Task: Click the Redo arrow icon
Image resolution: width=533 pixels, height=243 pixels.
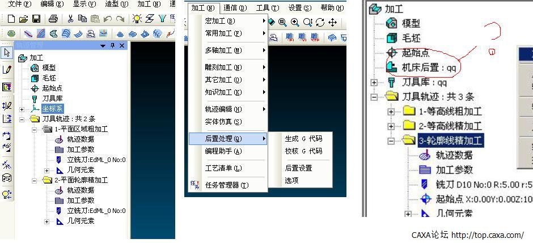Action: tap(120, 19)
